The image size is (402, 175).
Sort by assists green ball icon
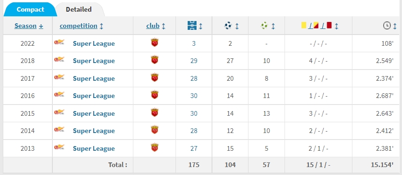pyautogui.click(x=264, y=26)
